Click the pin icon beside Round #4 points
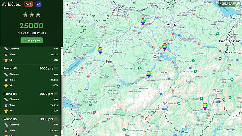The width and height of the screenshot is (242, 136). [56, 94]
